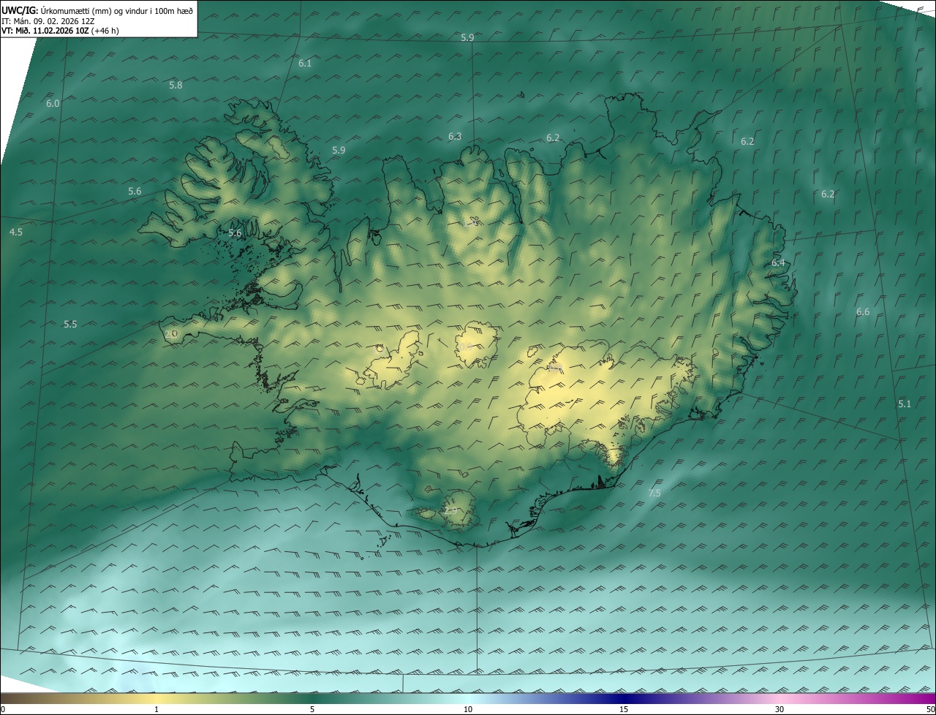Click the 15 tick label on color scale
The width and height of the screenshot is (936, 715).
[624, 709]
